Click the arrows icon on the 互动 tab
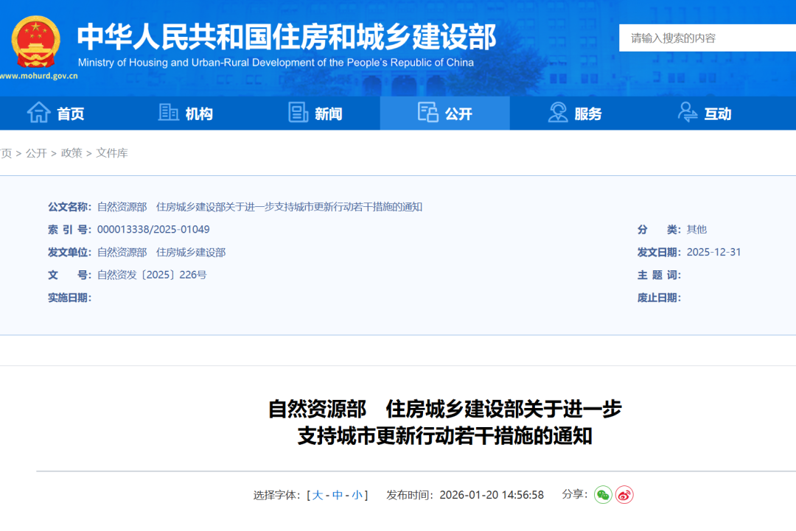This screenshot has width=796, height=531. (688, 112)
